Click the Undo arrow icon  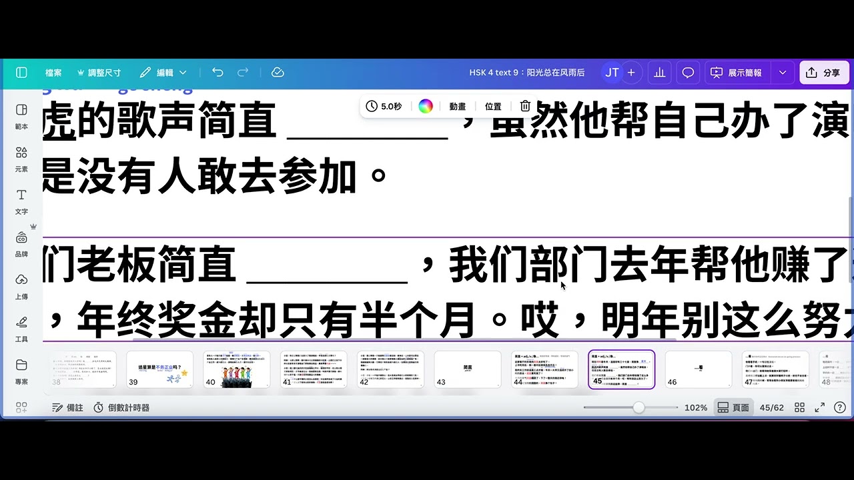coord(218,72)
